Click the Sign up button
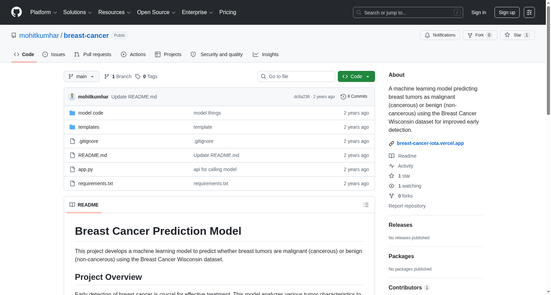 (x=507, y=12)
